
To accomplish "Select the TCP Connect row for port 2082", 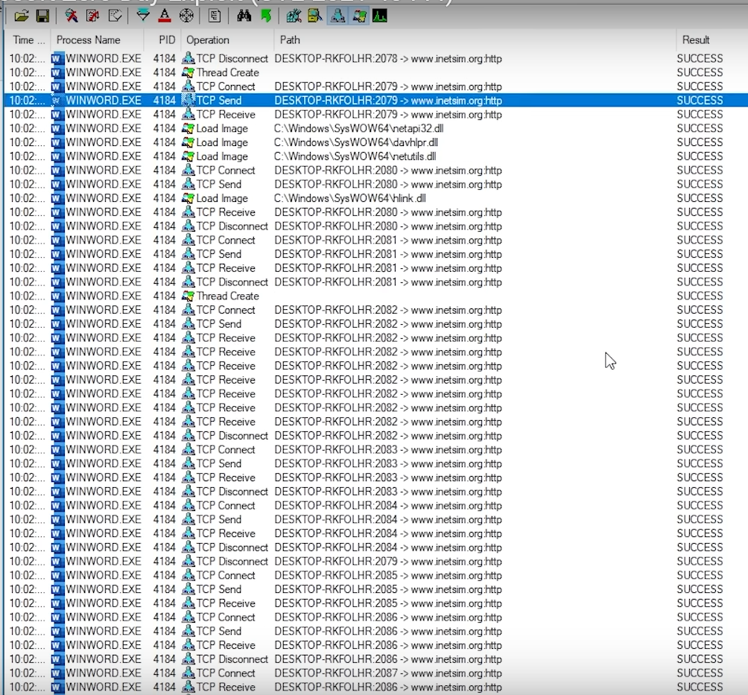I will click(x=376, y=310).
